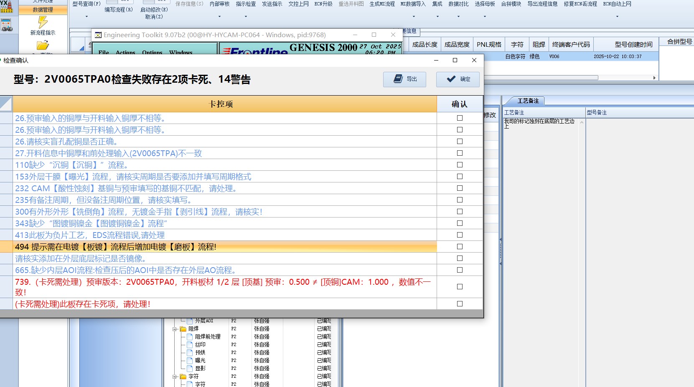Open the File menu in Engineering Toolkit

click(104, 52)
